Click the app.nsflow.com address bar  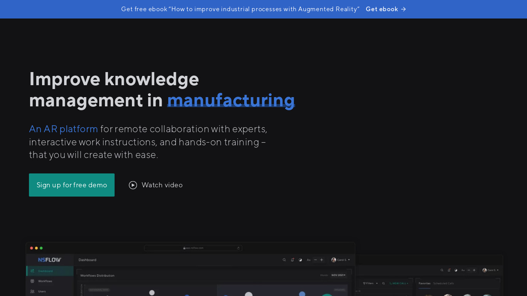(193, 248)
